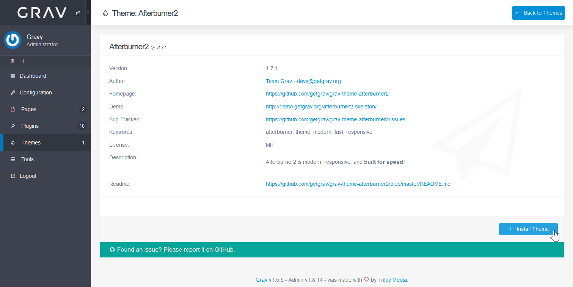Click the 'Bug Tracker:' label

coord(124,119)
